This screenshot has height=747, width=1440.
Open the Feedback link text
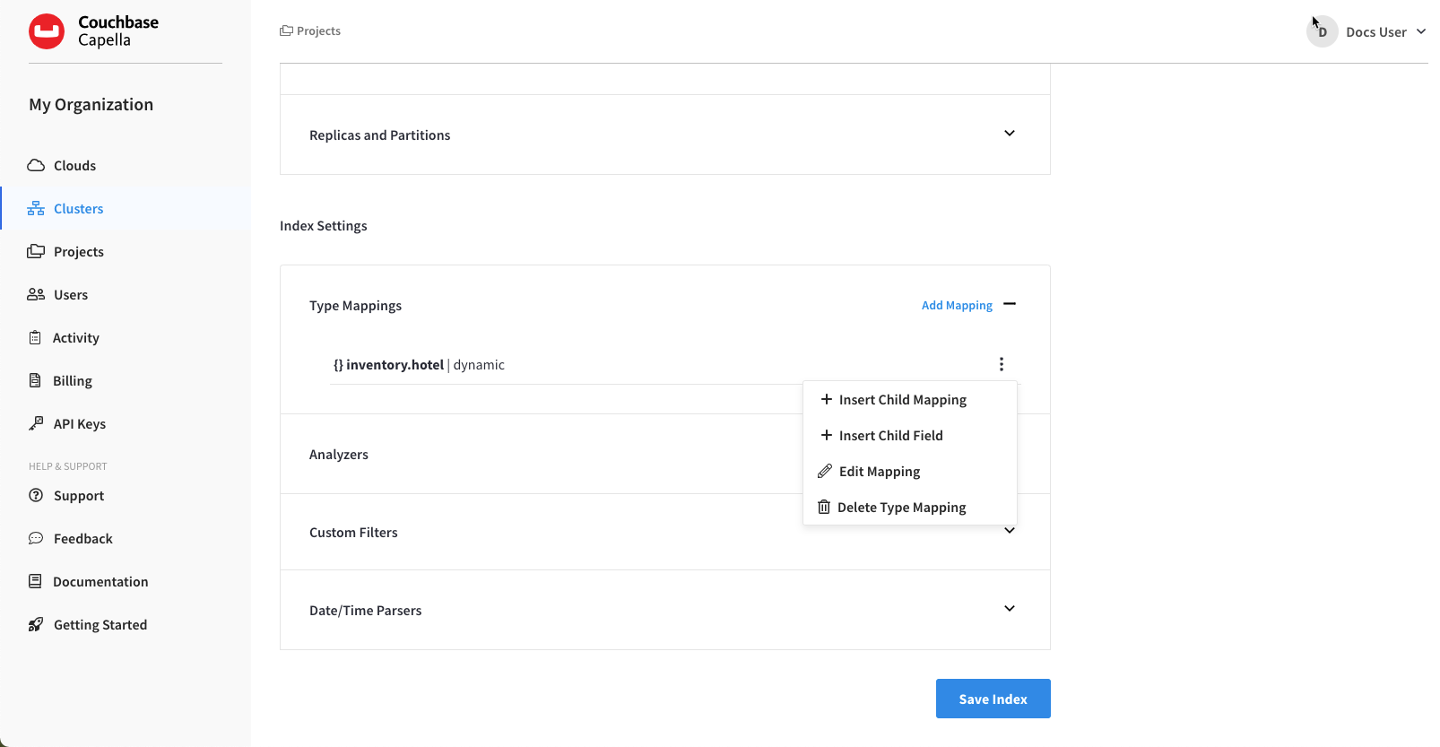(83, 539)
